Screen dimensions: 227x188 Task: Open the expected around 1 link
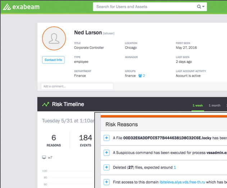(x=175, y=167)
